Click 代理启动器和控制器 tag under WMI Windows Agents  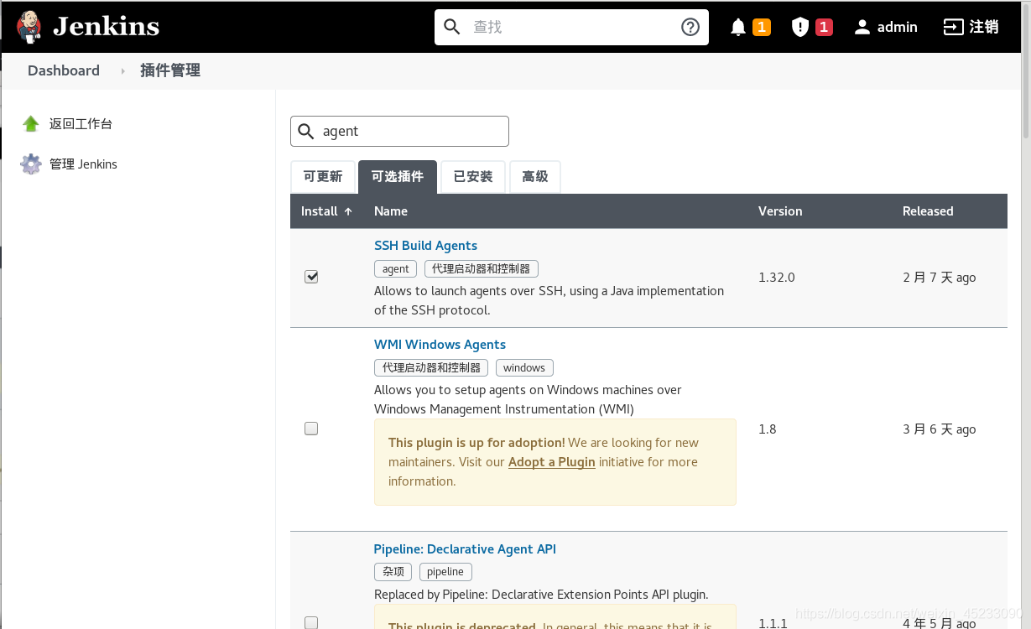[x=431, y=368]
